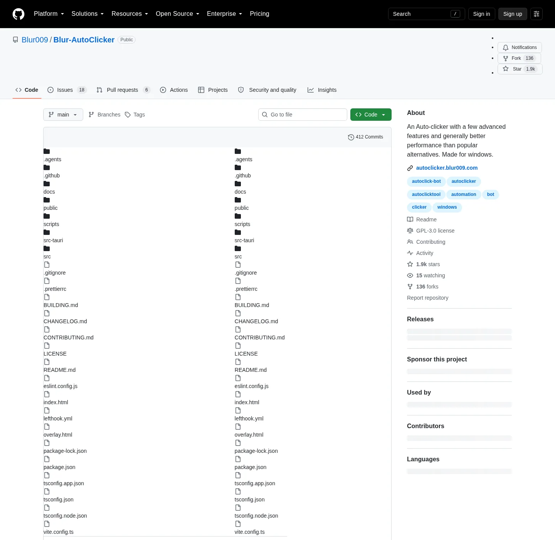Click the Insights graph icon

pyautogui.click(x=311, y=90)
